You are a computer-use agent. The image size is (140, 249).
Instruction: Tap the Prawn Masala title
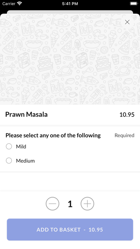(26, 114)
